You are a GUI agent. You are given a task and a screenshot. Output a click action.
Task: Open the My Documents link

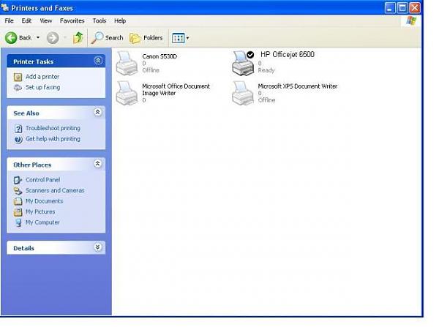44,201
